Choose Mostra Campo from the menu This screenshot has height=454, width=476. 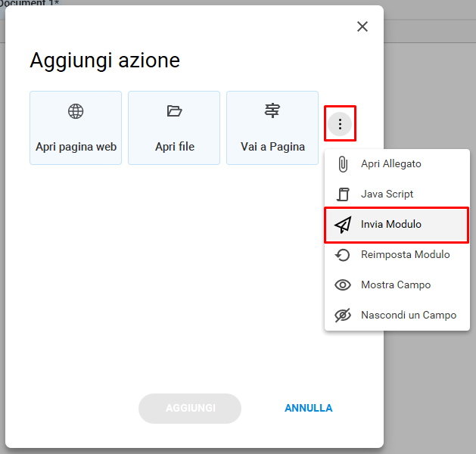[x=397, y=285]
